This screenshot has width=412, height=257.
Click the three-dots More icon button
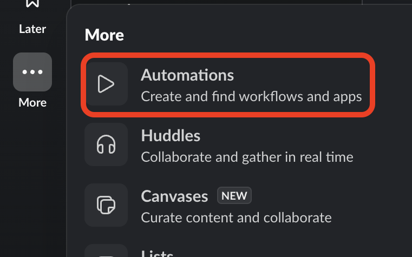tap(32, 72)
